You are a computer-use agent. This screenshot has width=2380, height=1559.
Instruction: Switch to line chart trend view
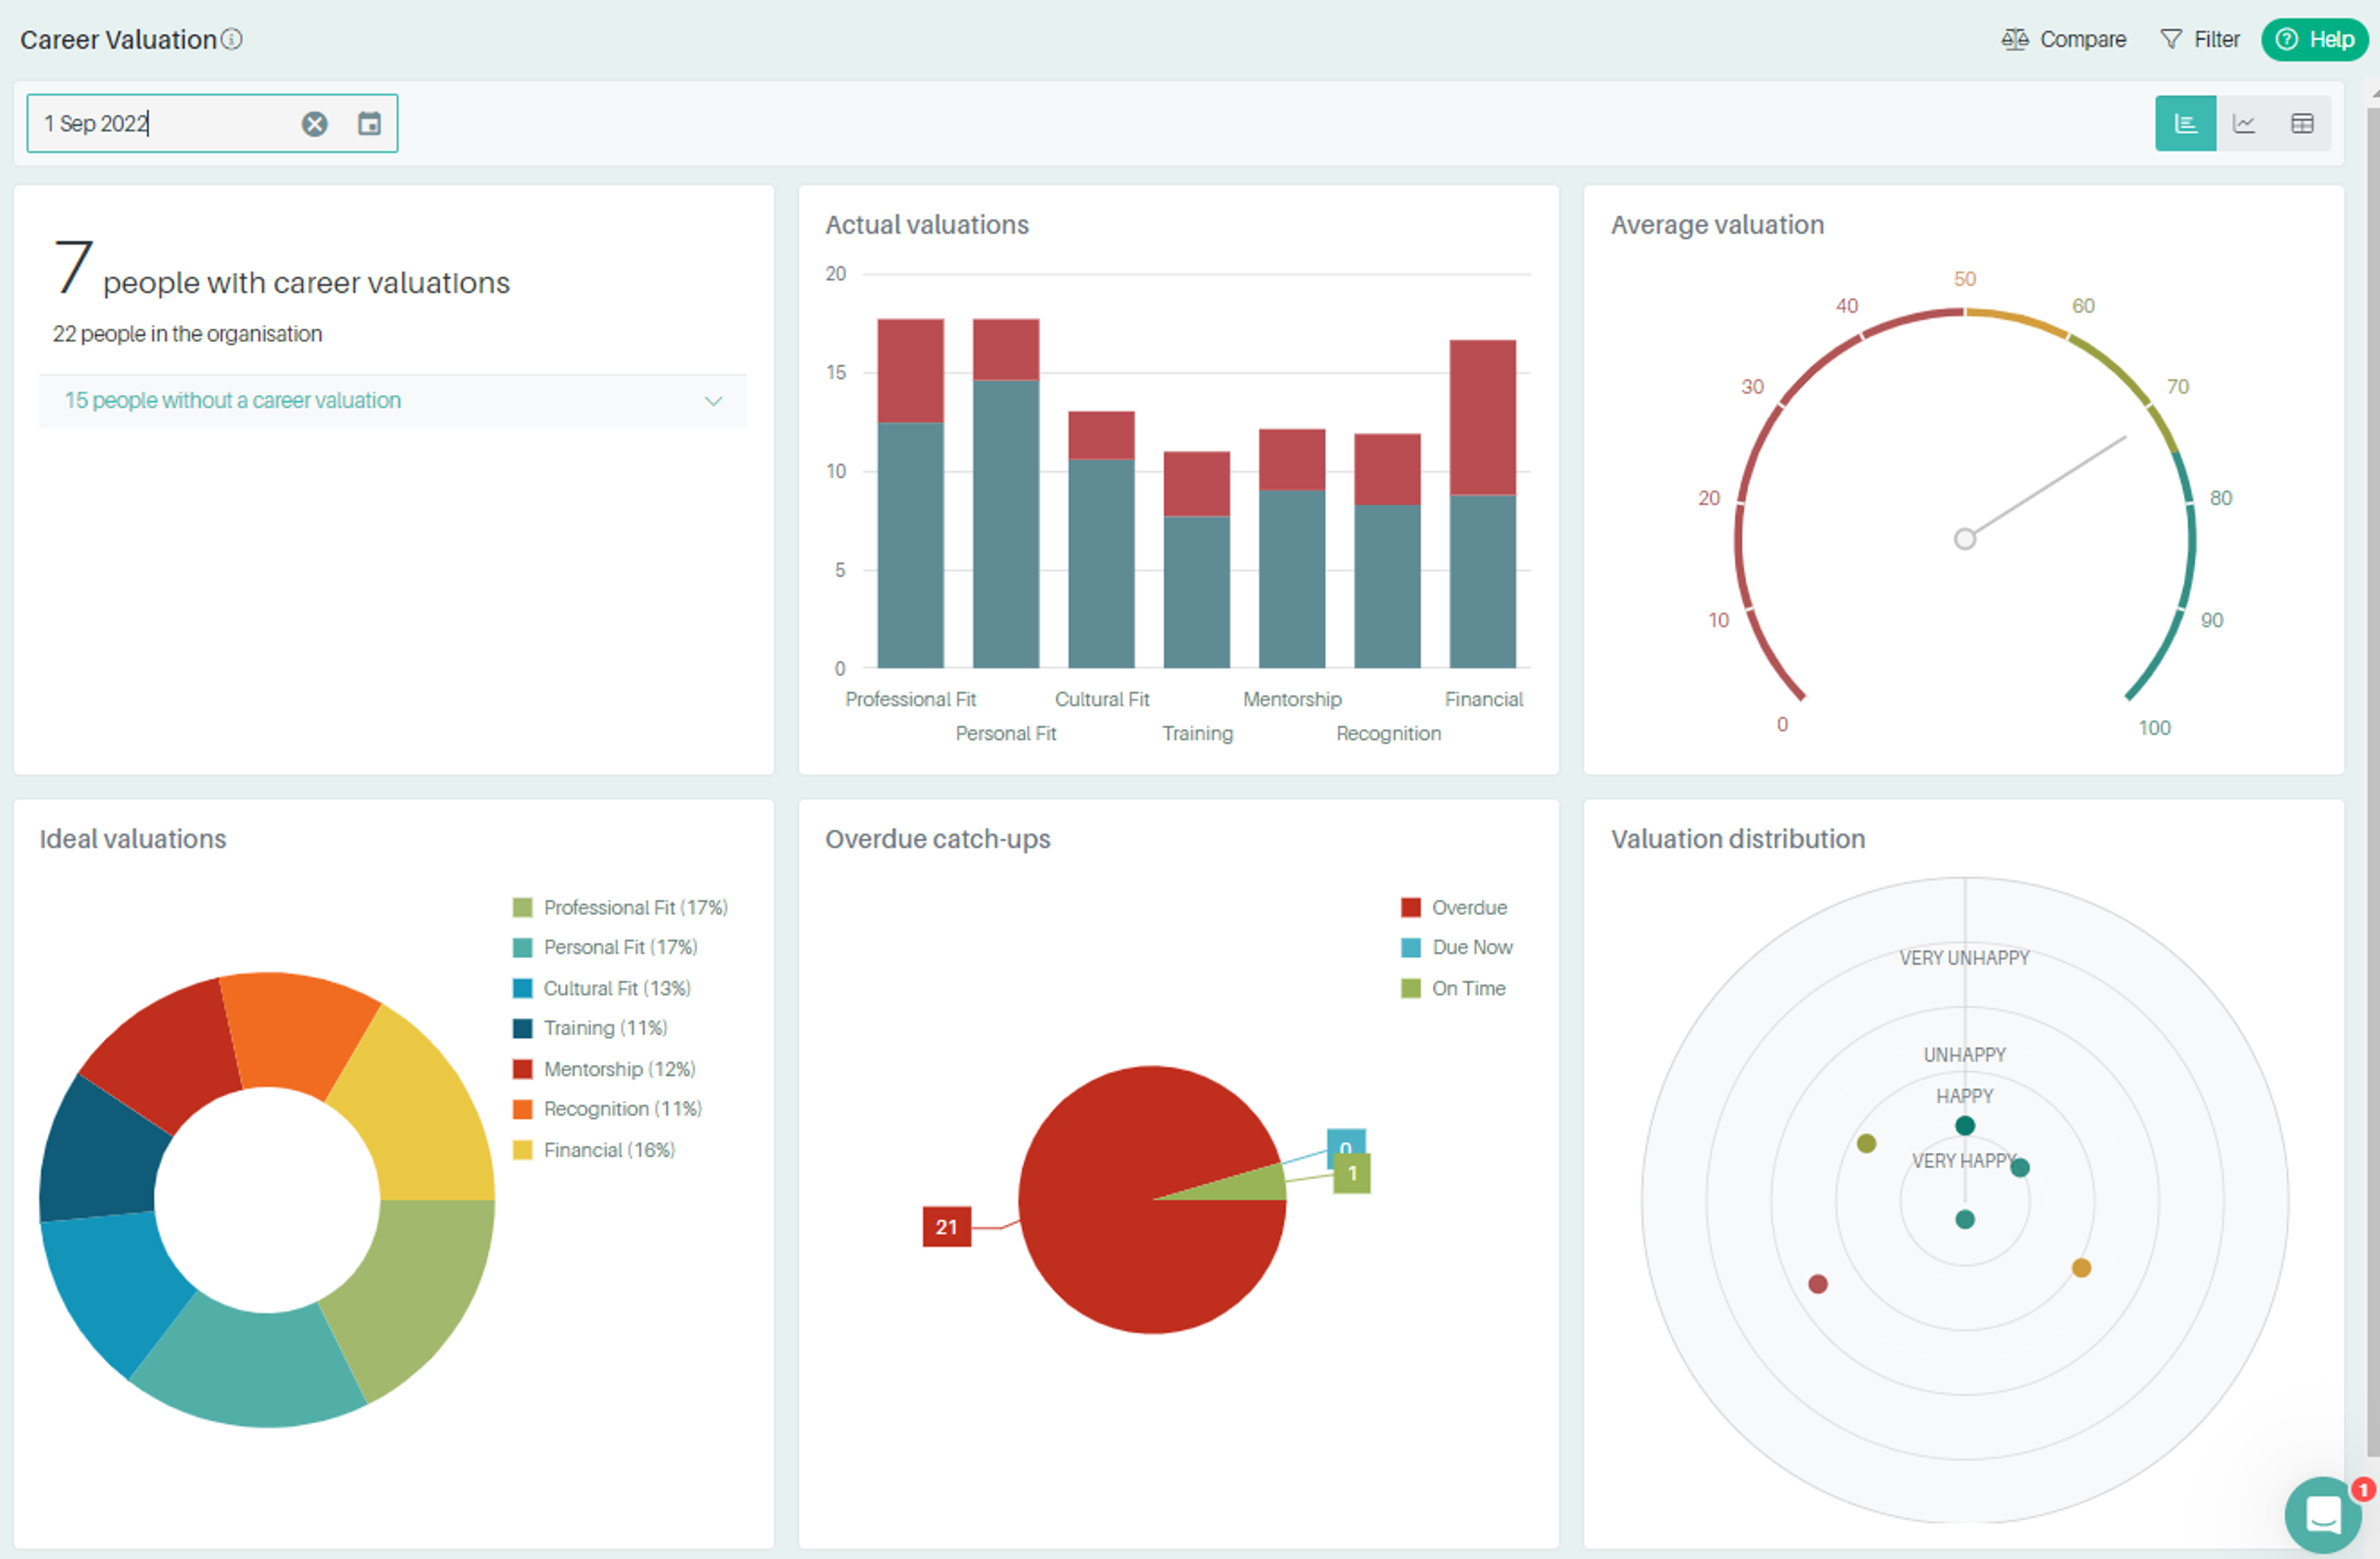coord(2244,124)
